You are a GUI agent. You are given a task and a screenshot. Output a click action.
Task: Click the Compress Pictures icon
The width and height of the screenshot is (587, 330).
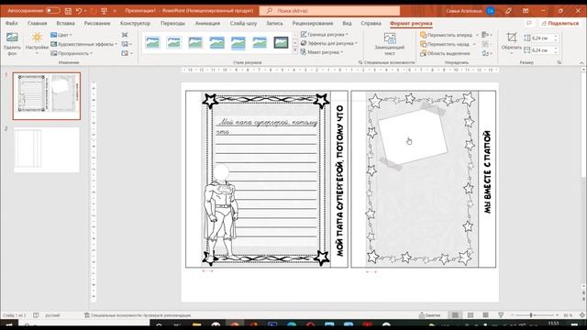[x=125, y=35]
